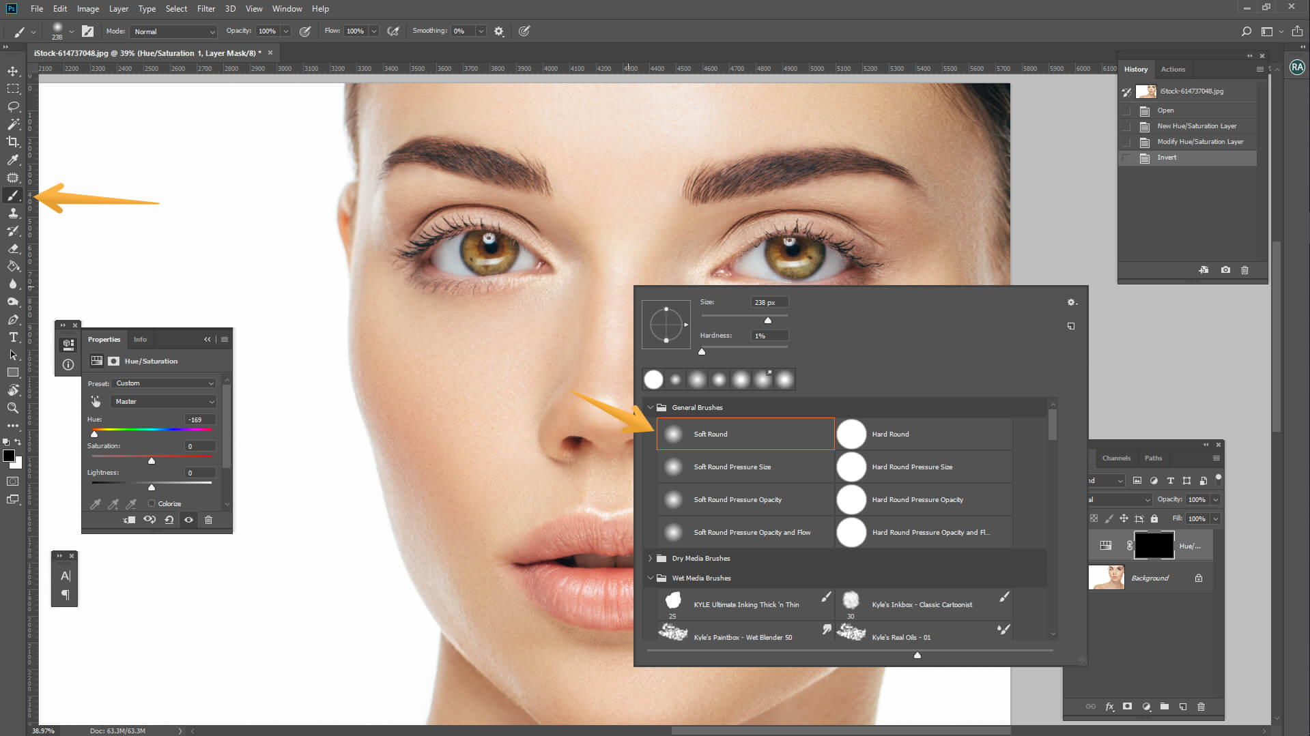Image resolution: width=1310 pixels, height=736 pixels.
Task: Enable the Colorize checkbox
Action: (x=151, y=503)
